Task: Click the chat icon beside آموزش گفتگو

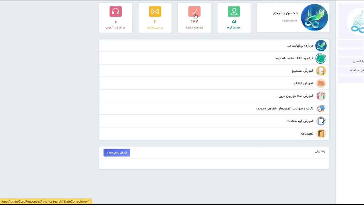Action: pos(321,83)
